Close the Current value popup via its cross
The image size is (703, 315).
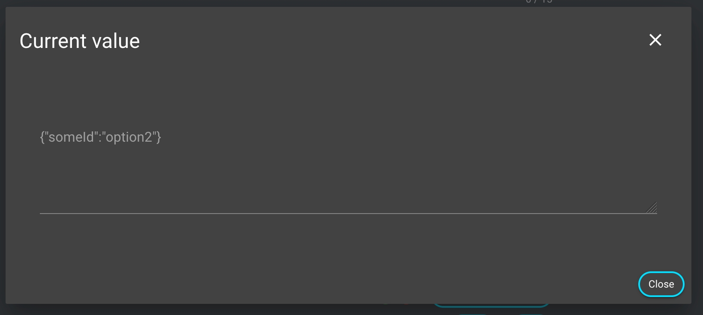tap(655, 40)
